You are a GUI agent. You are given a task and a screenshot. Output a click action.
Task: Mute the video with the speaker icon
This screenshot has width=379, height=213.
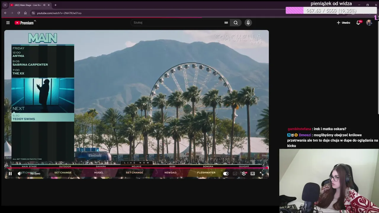[x=20, y=174]
